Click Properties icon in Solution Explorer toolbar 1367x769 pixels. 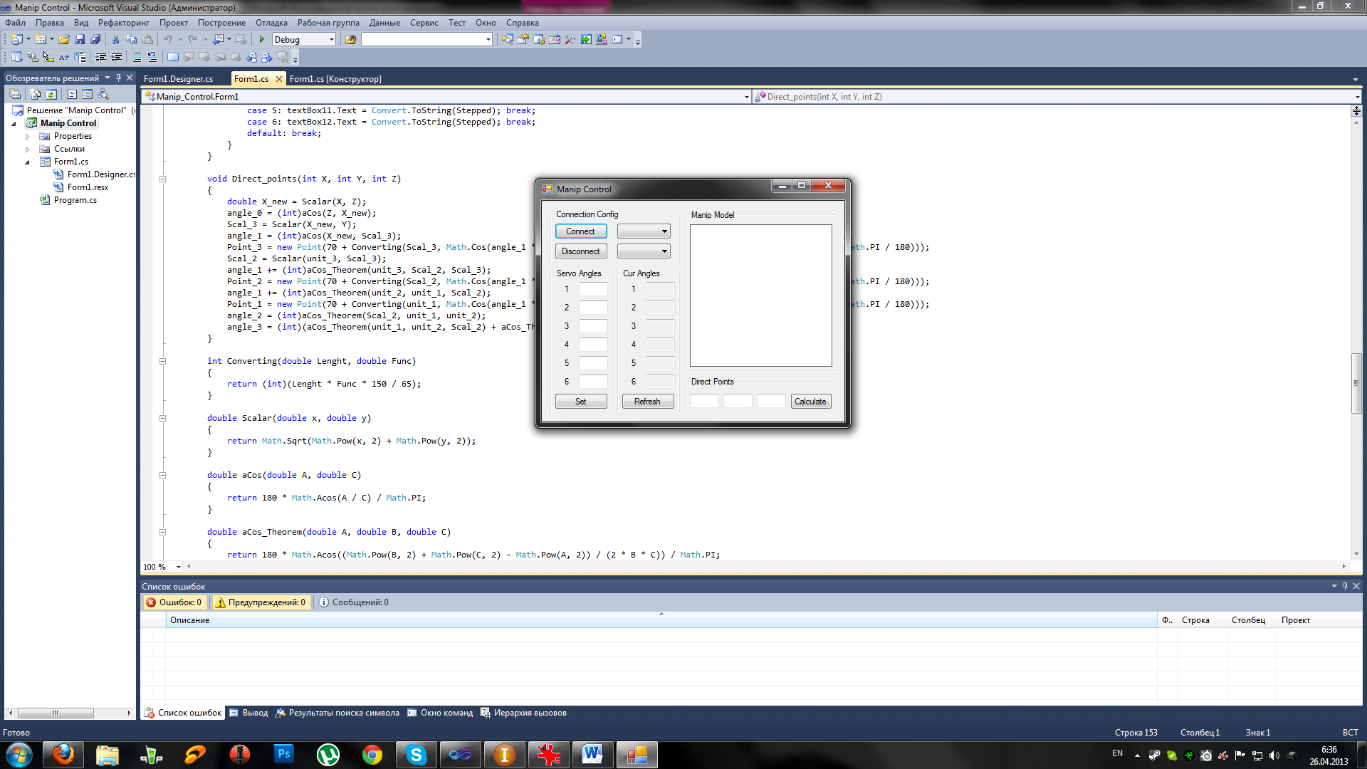point(15,94)
